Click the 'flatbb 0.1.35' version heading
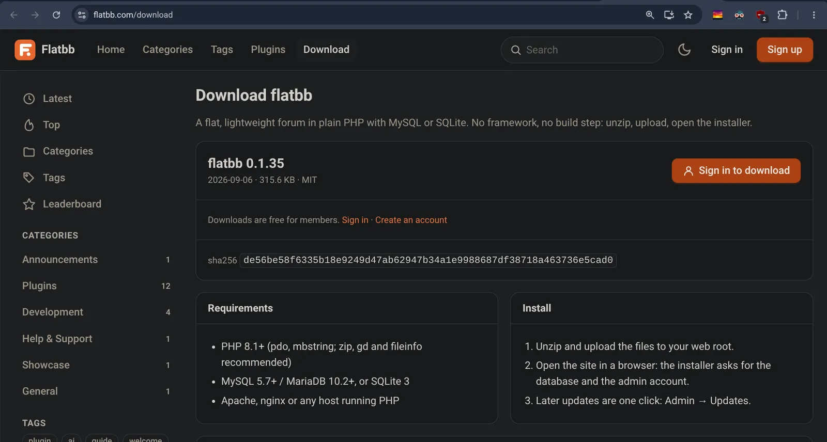827x442 pixels. tap(246, 163)
